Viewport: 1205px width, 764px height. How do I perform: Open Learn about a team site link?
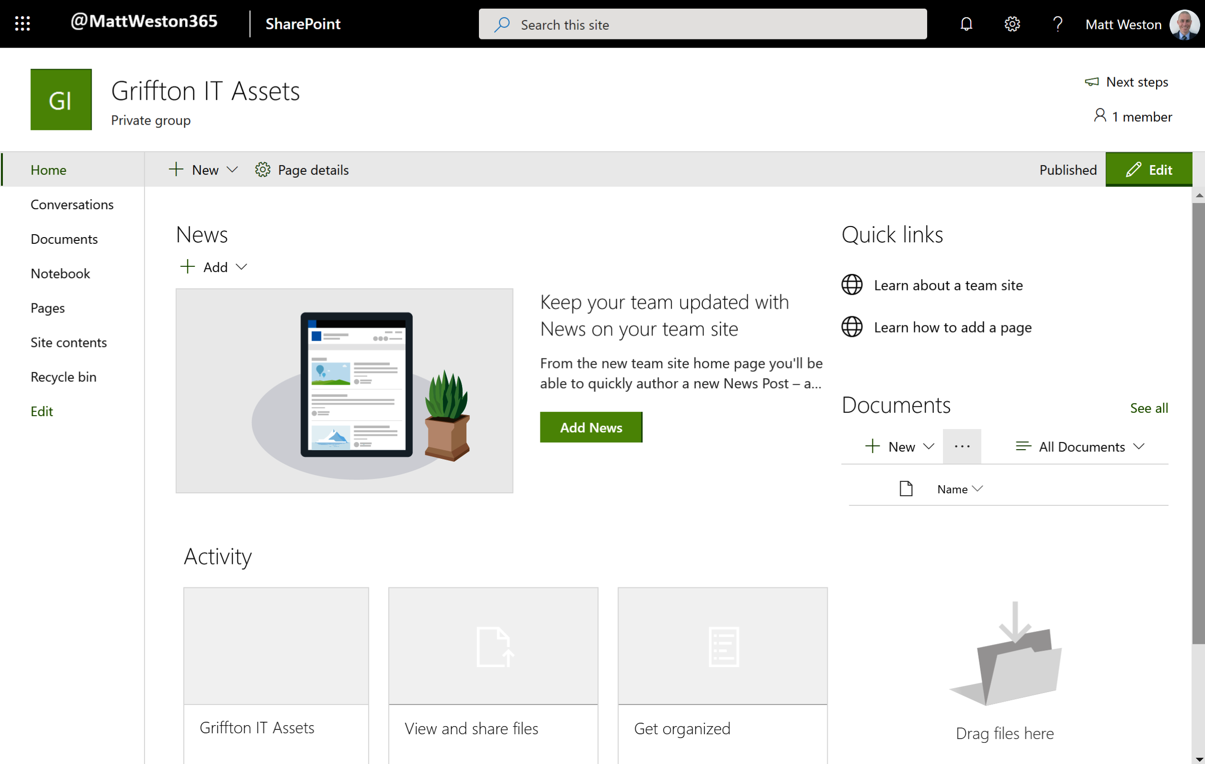(948, 285)
